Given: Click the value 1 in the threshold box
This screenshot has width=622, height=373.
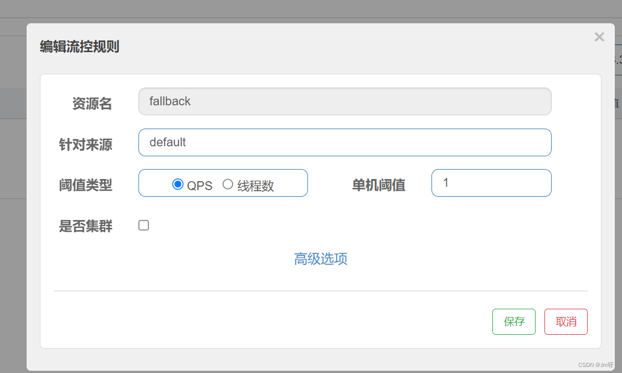Looking at the screenshot, I should (446, 183).
